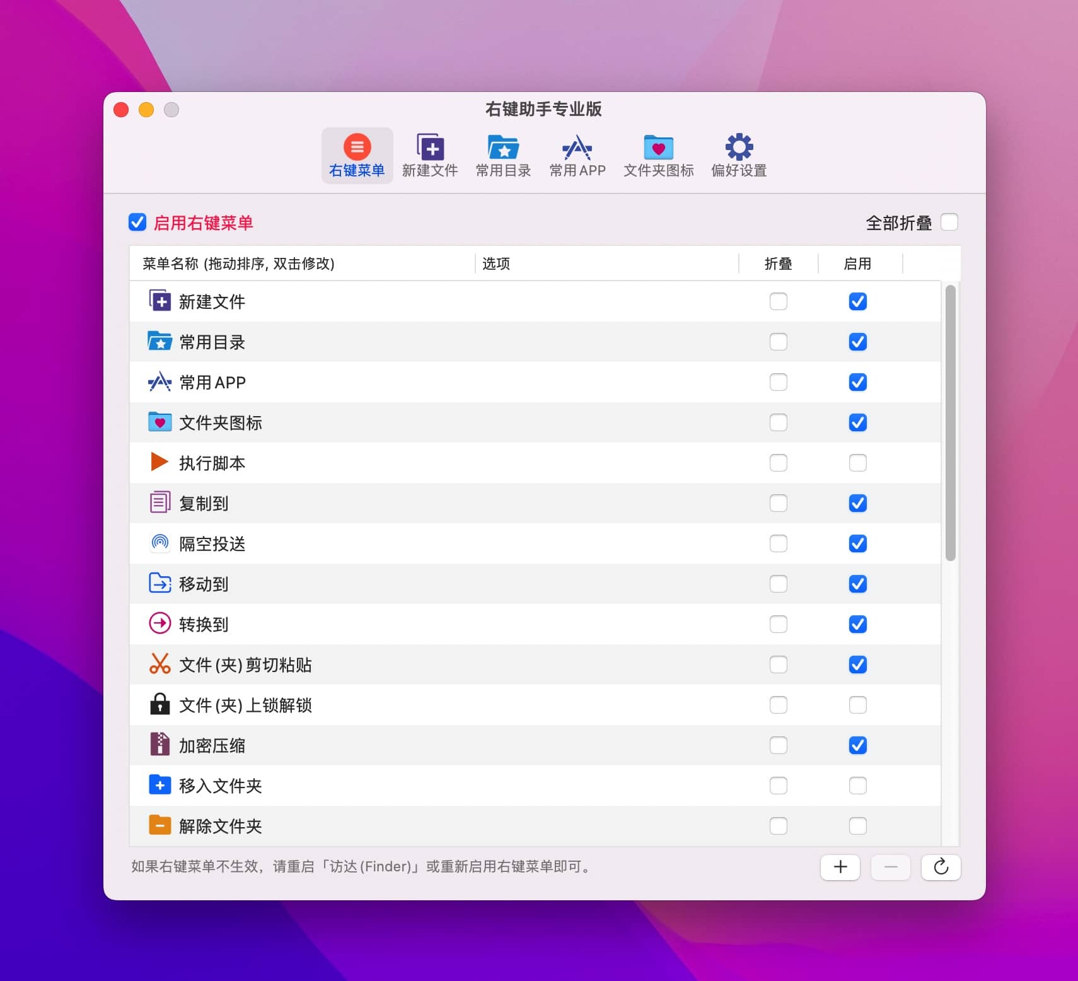The width and height of the screenshot is (1078, 981).
Task: Uncheck the 启用 checkbox for 隔空投送
Action: tap(857, 543)
